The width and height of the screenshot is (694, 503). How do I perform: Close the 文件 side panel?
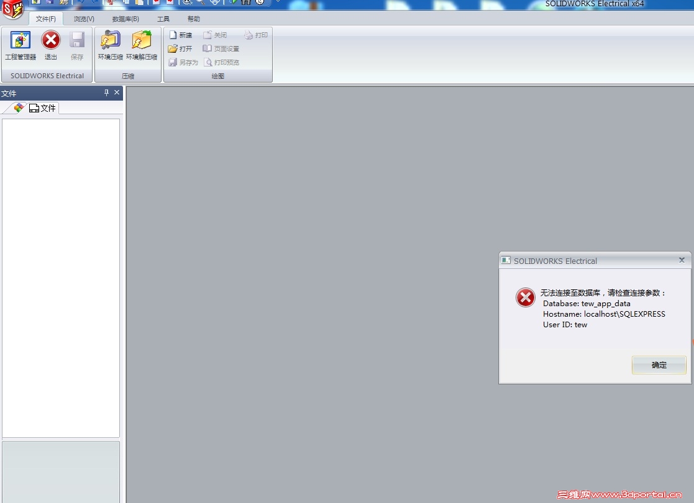[117, 93]
